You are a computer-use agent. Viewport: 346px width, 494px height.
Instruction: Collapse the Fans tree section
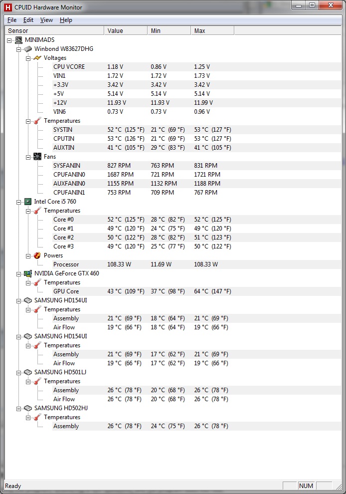28,157
